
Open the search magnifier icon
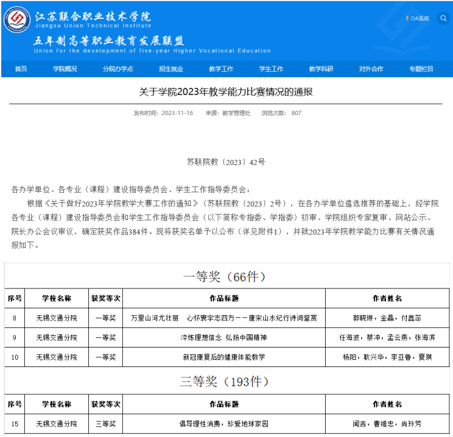(x=443, y=18)
